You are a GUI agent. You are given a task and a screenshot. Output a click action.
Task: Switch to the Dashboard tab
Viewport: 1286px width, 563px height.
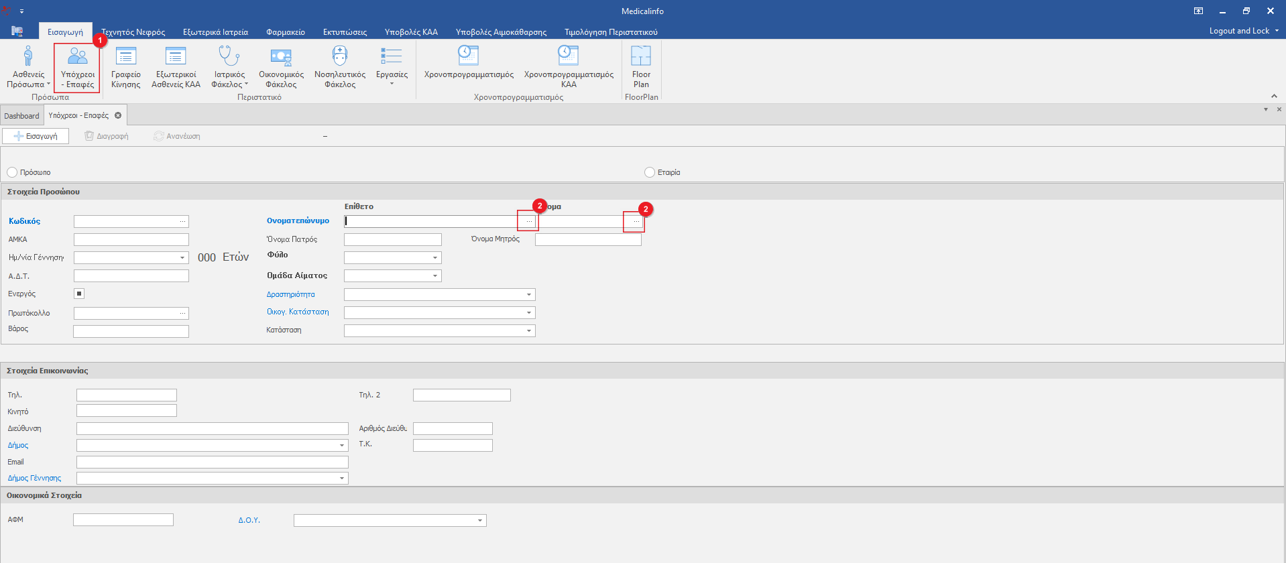pyautogui.click(x=21, y=116)
